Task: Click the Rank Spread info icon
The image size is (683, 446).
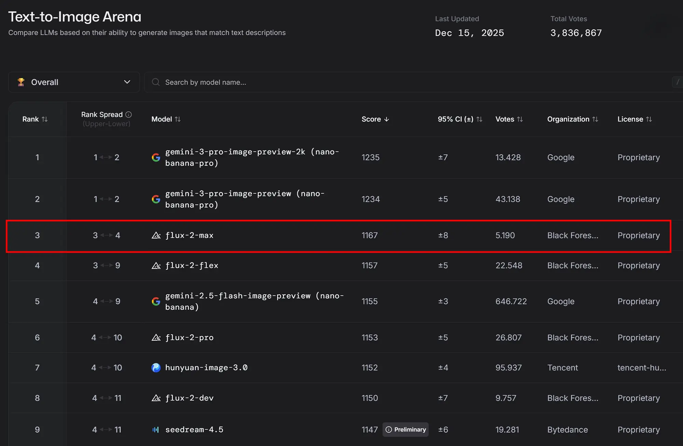Action: 128,115
